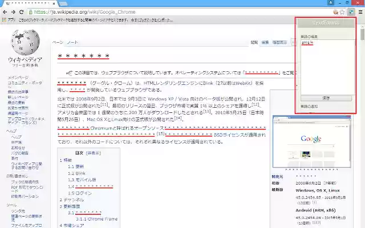Open the お知らせ sidebar link
This screenshot has width=365, height=228.
(18, 148)
